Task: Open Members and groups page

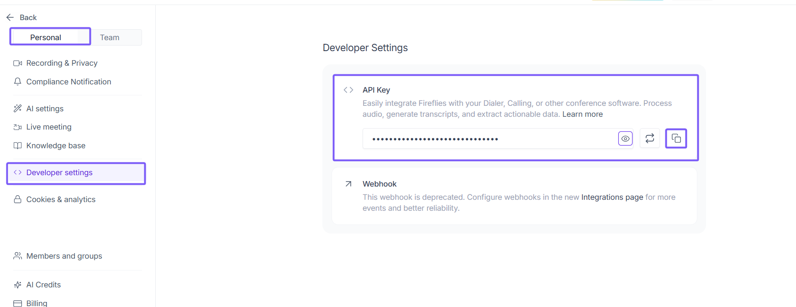Action: click(x=64, y=256)
